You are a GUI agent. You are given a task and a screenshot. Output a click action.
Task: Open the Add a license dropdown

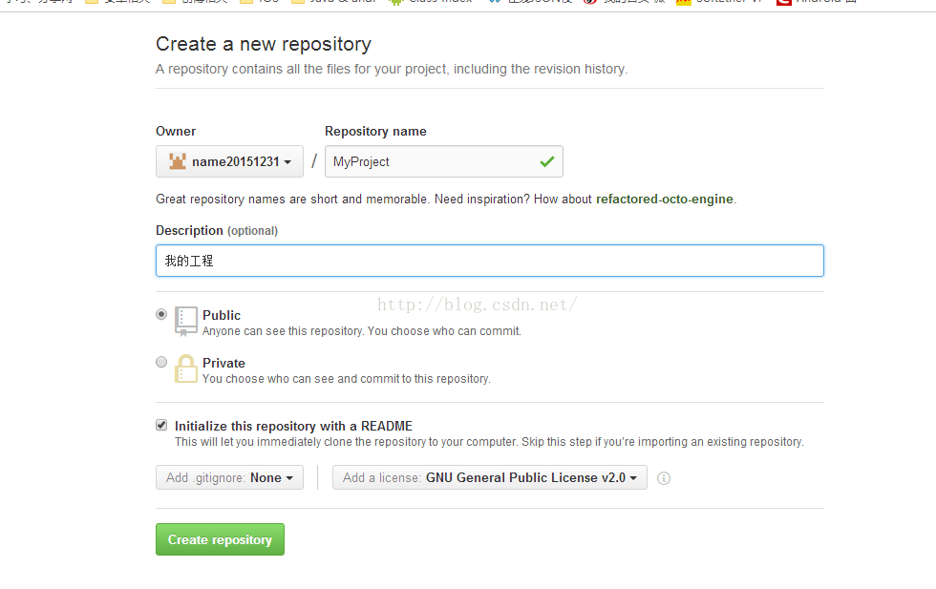point(489,477)
